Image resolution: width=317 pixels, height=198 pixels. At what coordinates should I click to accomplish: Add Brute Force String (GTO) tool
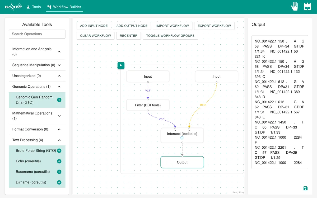(x=59, y=151)
